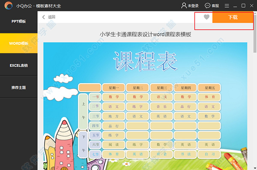Click the 星期三 header cell in preview

[161, 88]
